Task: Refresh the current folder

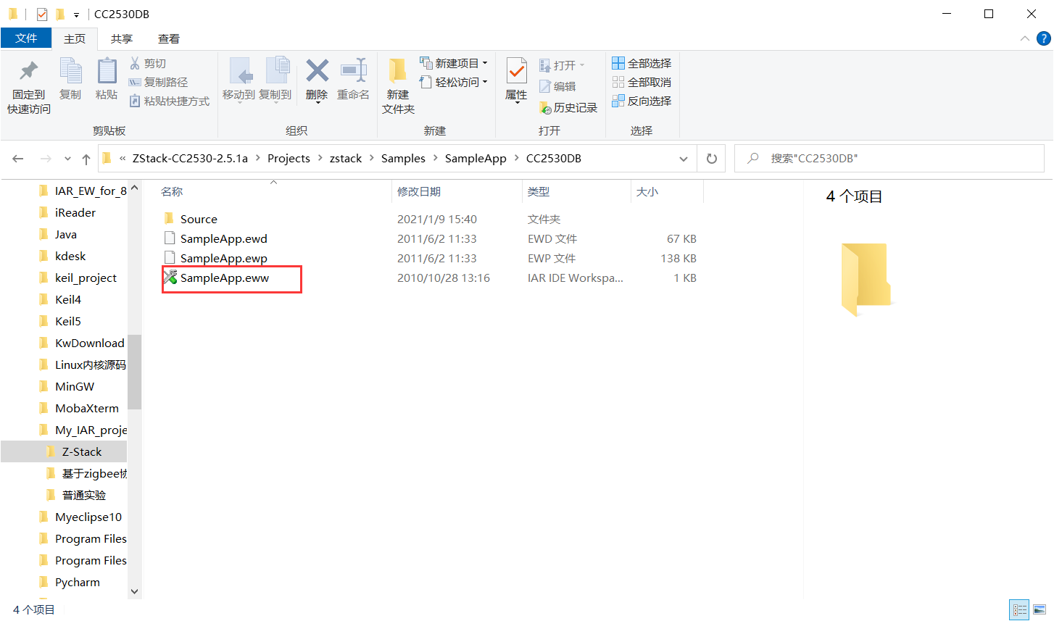Action: [712, 159]
